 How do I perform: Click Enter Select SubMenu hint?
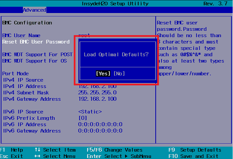click(x=119, y=156)
